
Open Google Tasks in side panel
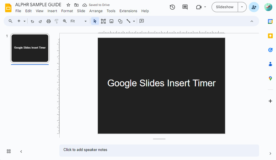coord(270,50)
